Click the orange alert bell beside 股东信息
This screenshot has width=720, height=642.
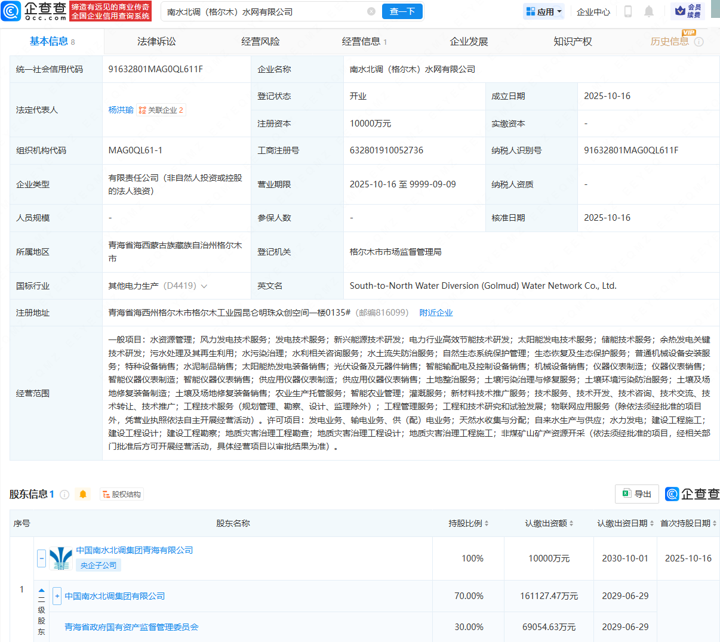[83, 494]
